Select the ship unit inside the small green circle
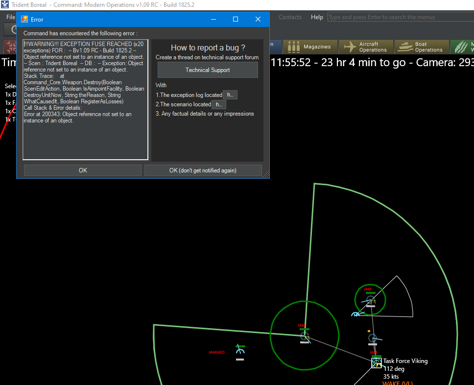Screen dimensions: 474x385 tap(371, 301)
